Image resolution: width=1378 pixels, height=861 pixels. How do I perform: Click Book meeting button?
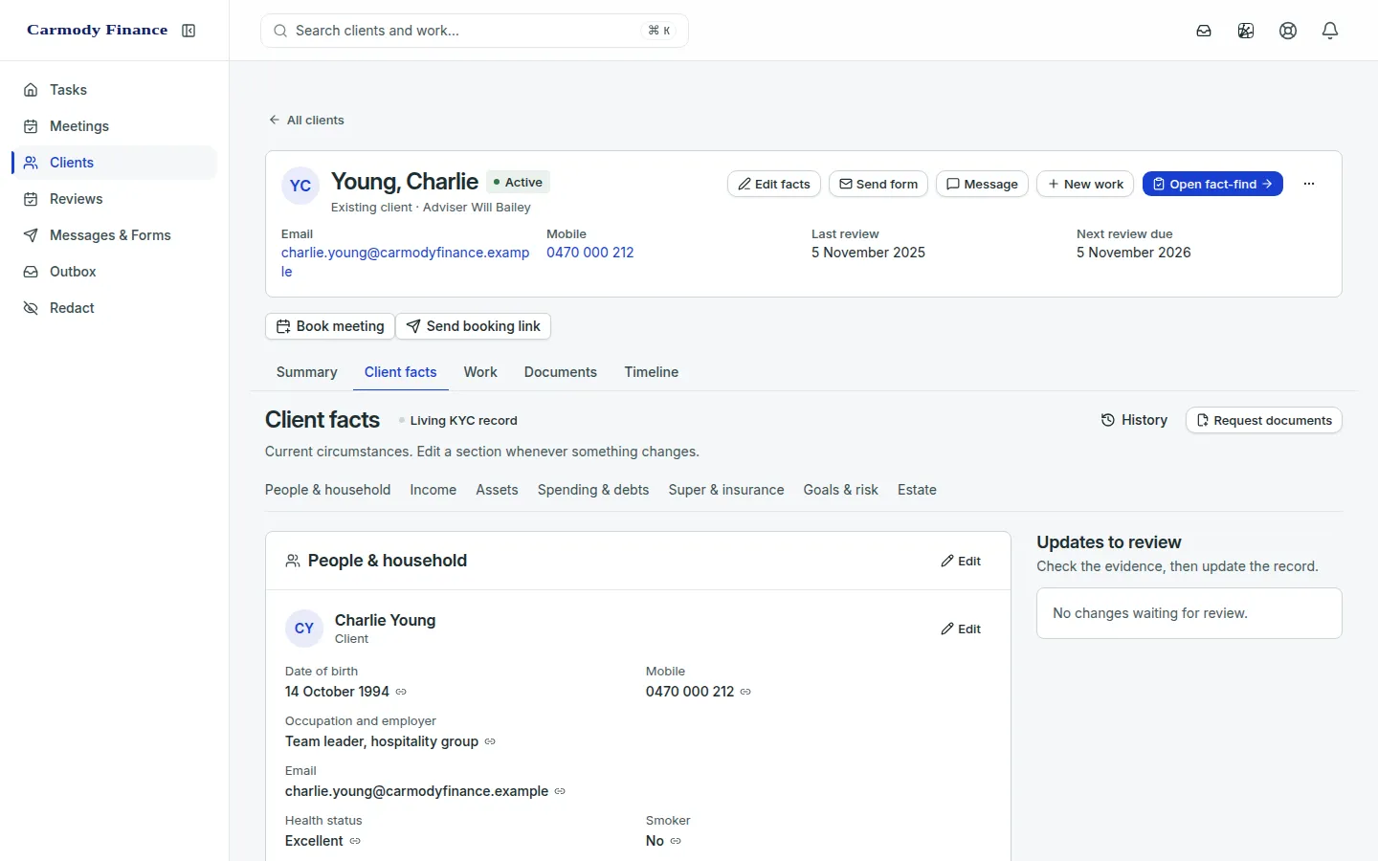click(330, 326)
